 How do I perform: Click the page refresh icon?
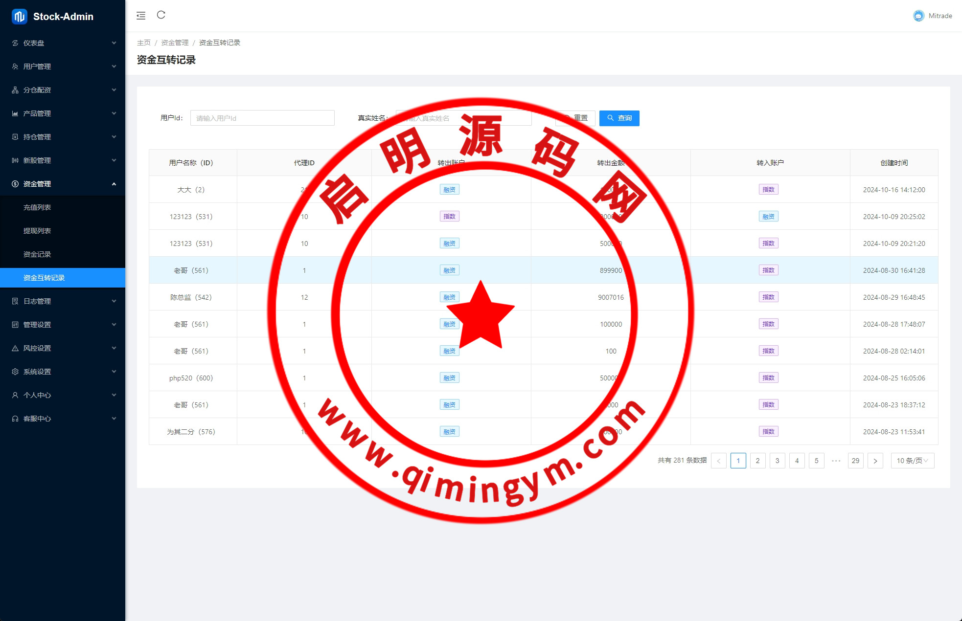coord(161,15)
